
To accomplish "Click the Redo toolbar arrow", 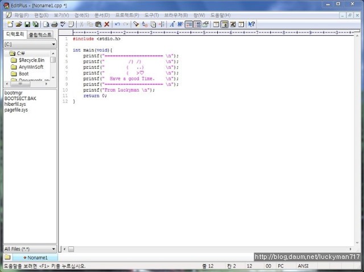I will 126,24.
